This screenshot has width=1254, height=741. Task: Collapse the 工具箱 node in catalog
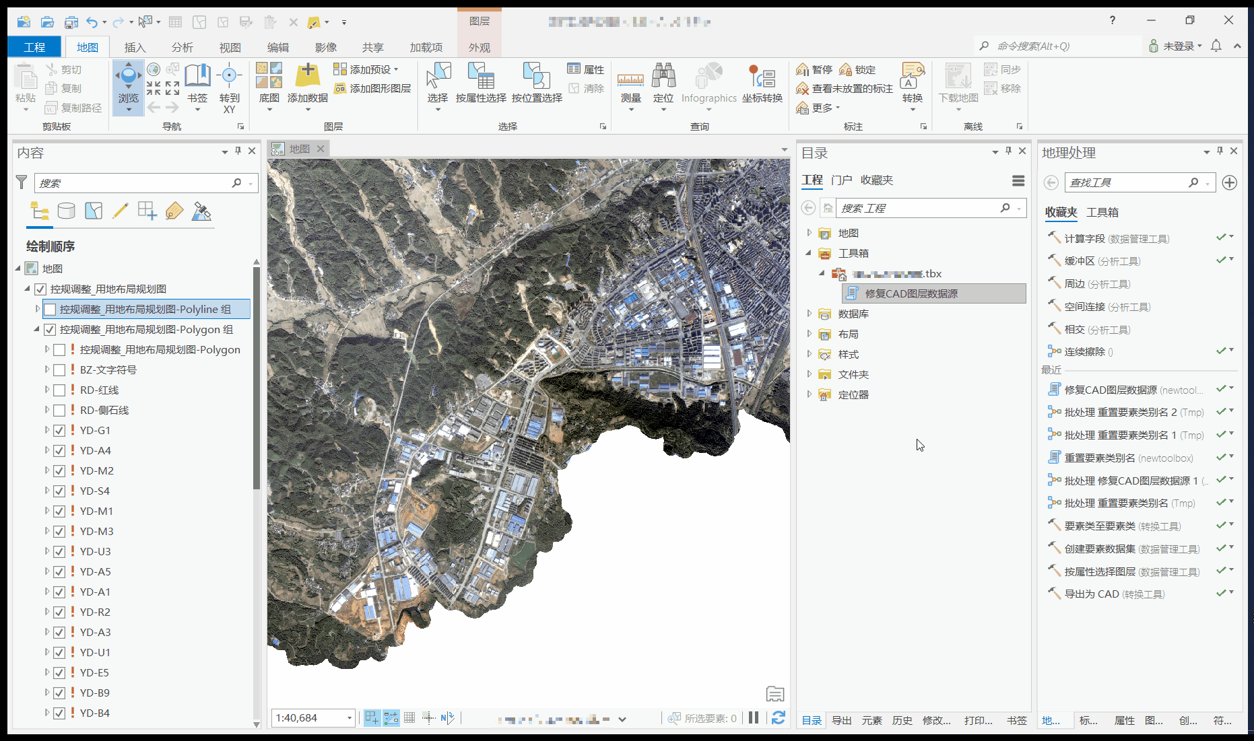pos(809,253)
